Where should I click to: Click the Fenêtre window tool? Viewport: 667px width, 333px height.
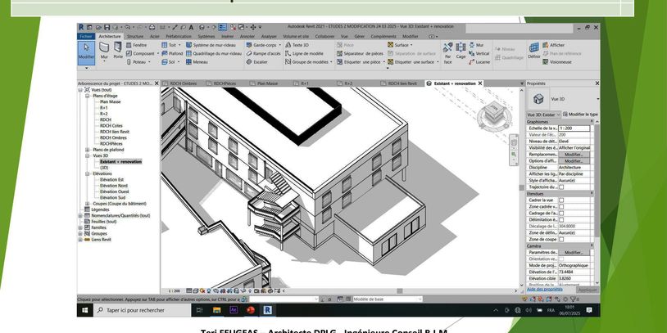coord(137,45)
